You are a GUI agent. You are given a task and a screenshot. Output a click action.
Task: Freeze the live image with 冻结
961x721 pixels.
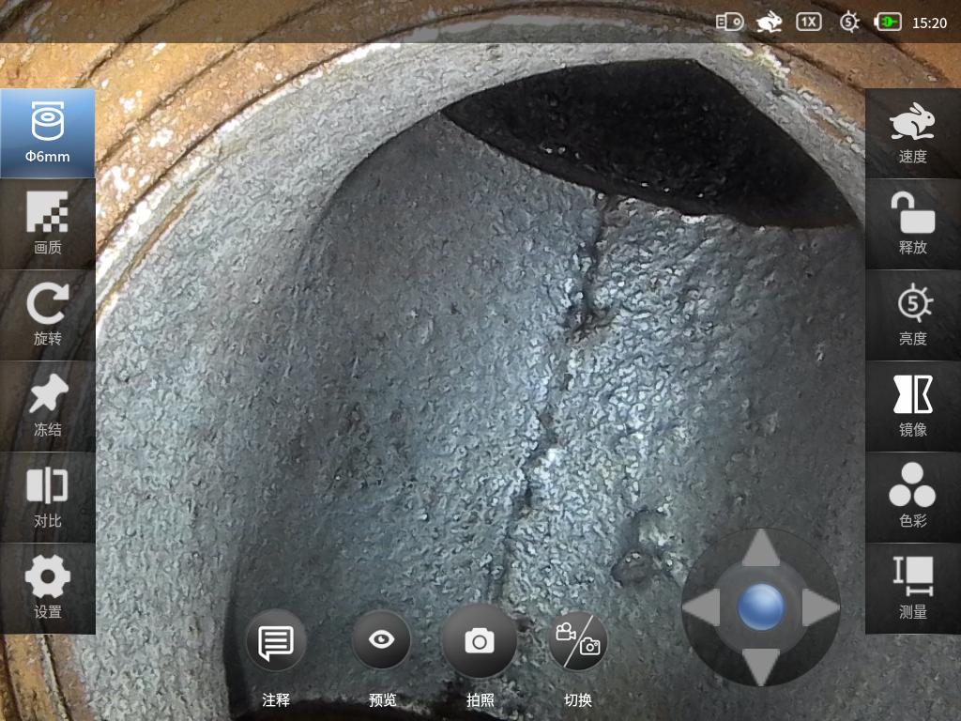(x=47, y=406)
